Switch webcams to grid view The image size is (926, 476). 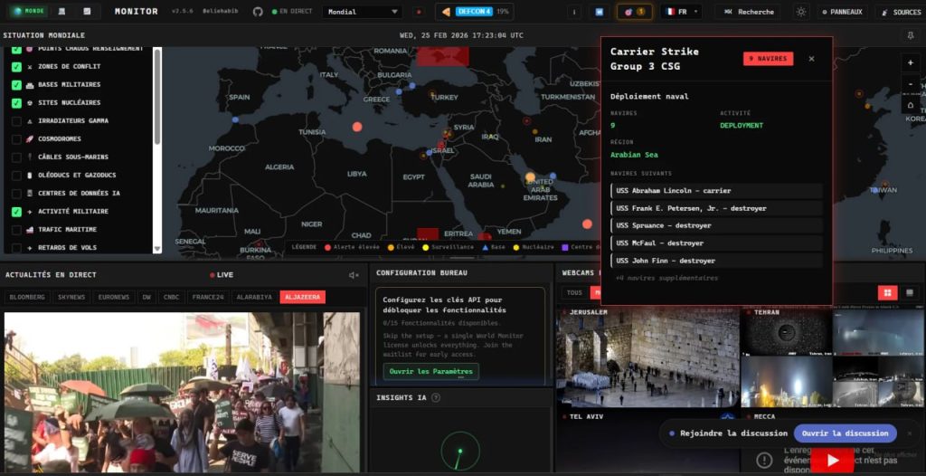(x=887, y=292)
